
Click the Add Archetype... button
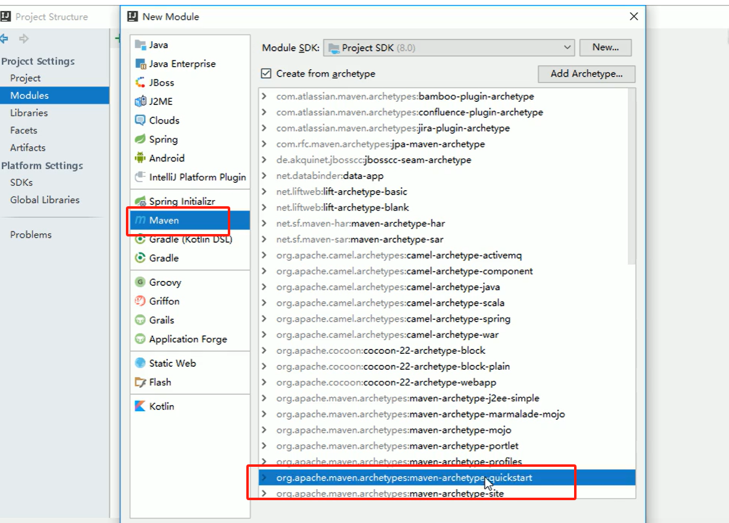pyautogui.click(x=586, y=74)
